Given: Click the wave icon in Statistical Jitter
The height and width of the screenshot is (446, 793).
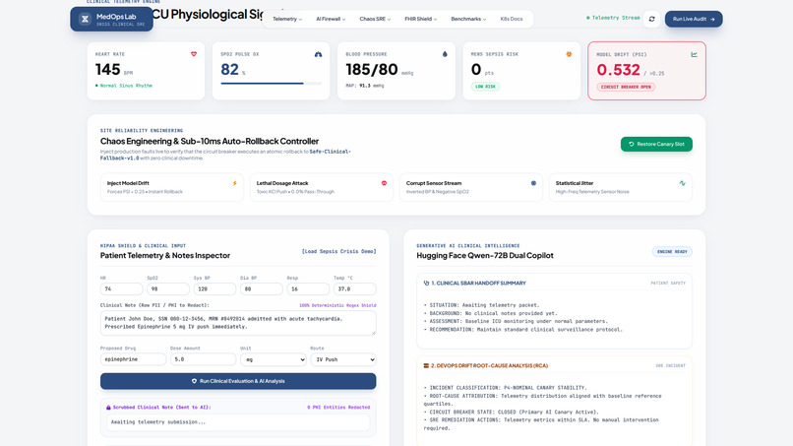Looking at the screenshot, I should [682, 183].
